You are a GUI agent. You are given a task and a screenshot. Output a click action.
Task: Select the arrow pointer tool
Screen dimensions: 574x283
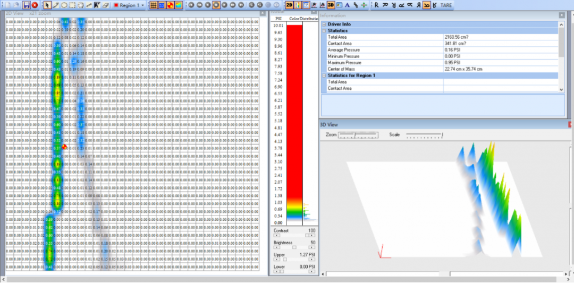pos(47,5)
